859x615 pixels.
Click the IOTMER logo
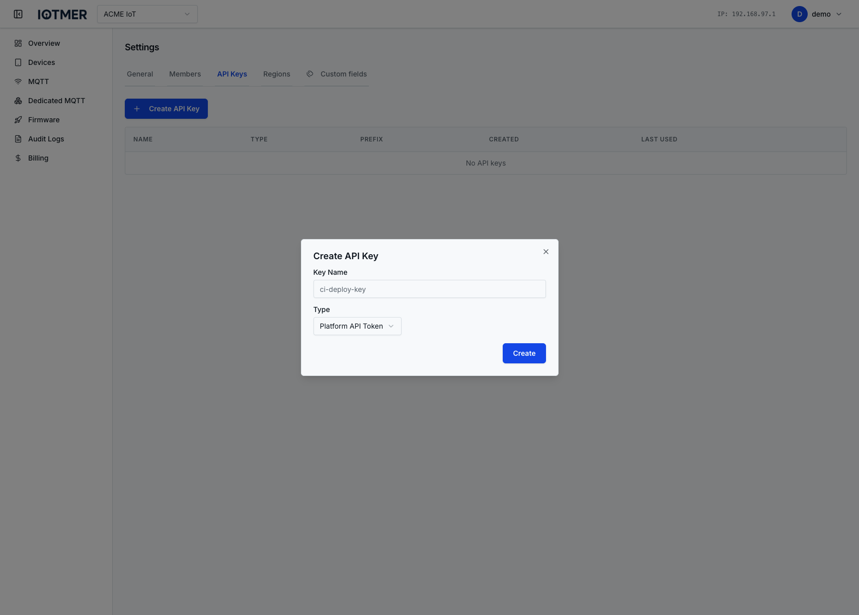(x=62, y=14)
